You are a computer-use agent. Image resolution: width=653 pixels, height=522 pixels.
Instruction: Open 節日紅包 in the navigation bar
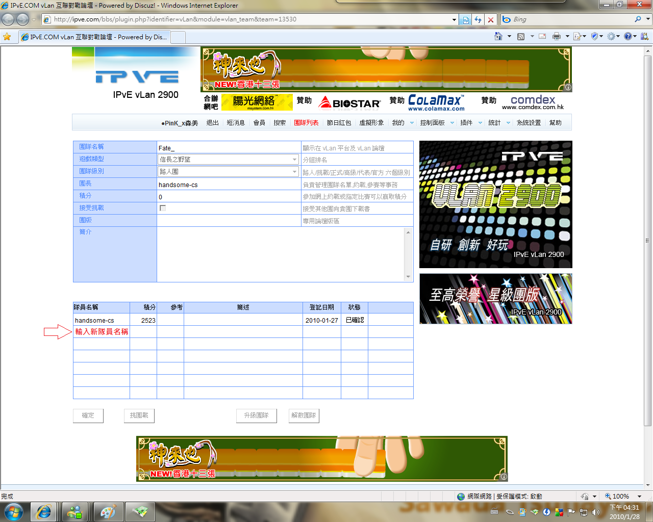[339, 123]
